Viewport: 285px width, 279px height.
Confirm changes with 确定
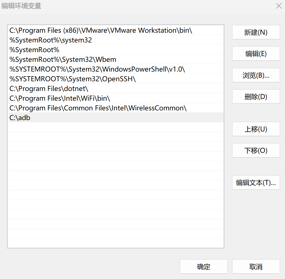pyautogui.click(x=204, y=267)
